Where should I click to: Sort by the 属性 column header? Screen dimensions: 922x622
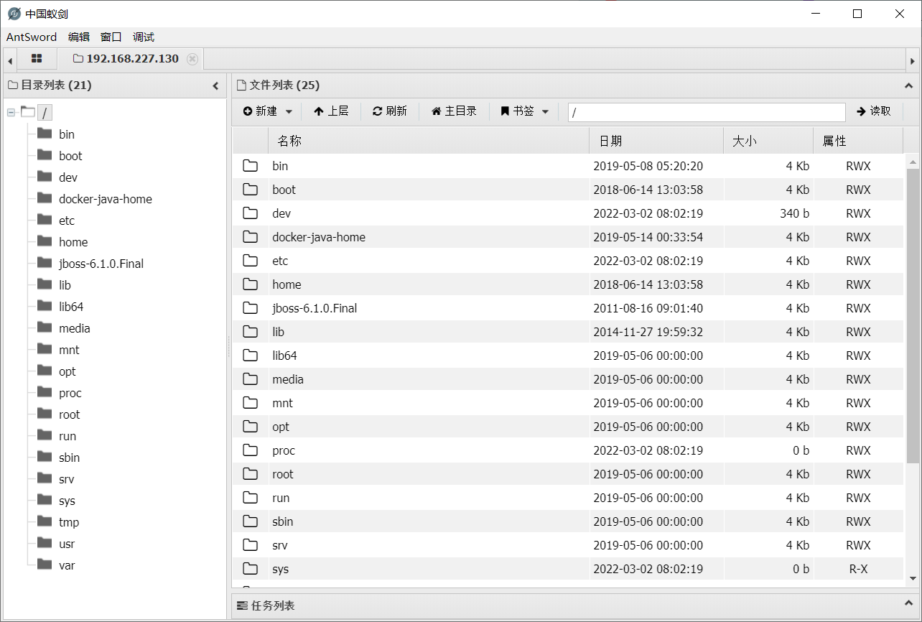857,141
